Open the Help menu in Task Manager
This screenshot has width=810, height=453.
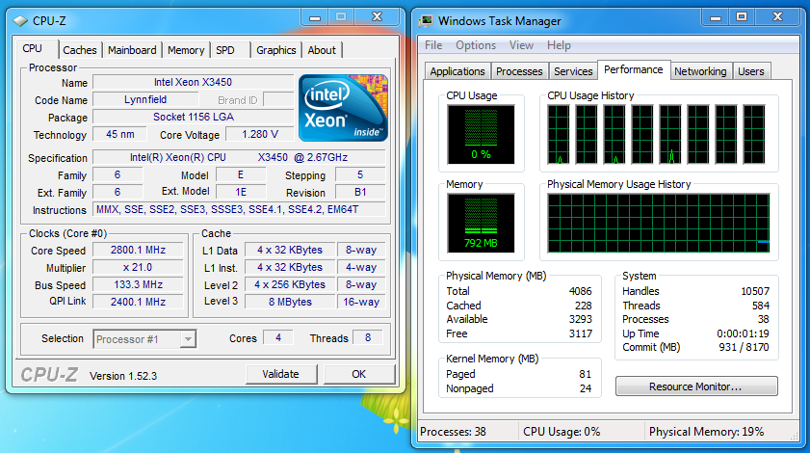559,45
